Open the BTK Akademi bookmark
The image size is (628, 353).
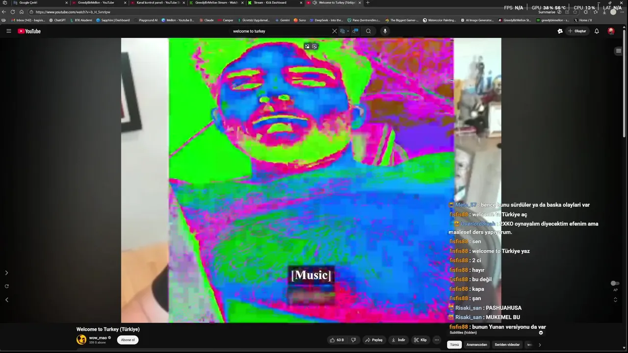tap(80, 20)
